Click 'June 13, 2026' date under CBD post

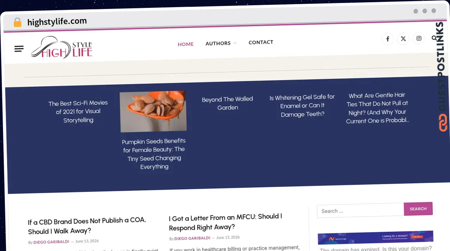click(x=87, y=241)
